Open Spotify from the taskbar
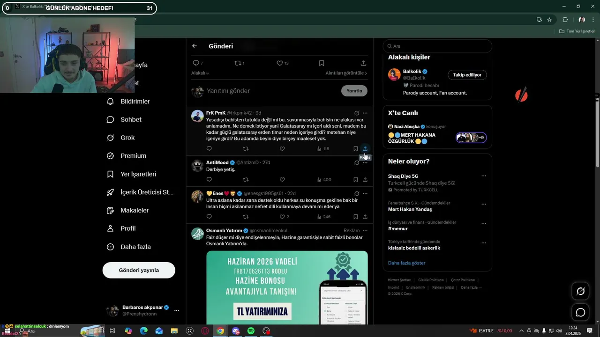 point(251,331)
